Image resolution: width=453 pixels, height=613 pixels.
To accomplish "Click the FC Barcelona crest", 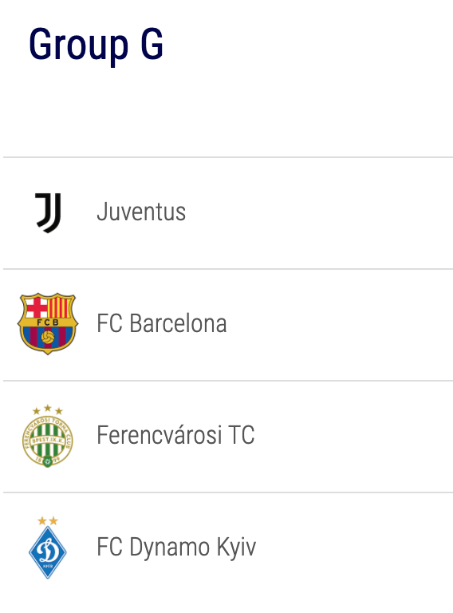I will (x=48, y=324).
